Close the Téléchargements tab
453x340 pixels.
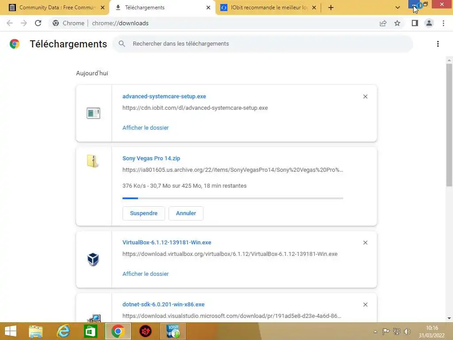point(208,8)
